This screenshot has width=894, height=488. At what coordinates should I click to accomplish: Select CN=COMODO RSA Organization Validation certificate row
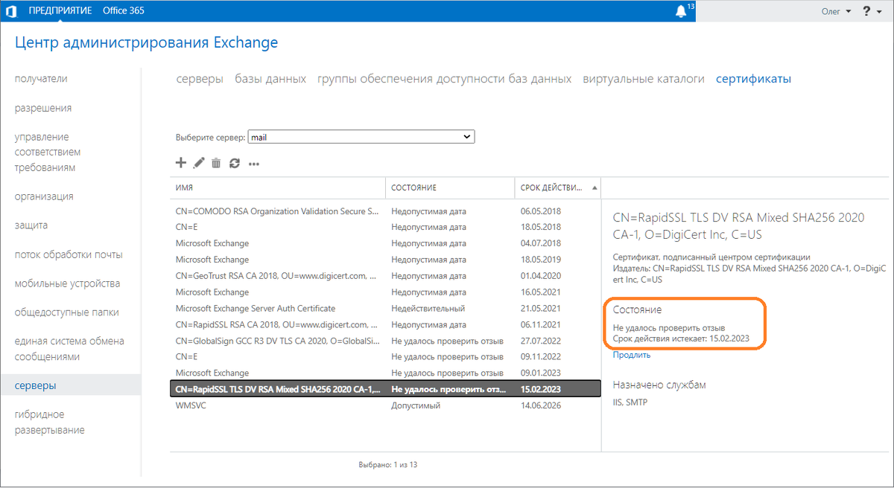pyautogui.click(x=385, y=211)
